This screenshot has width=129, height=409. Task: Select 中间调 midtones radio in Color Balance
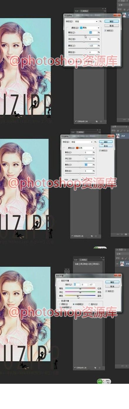pos(74,304)
